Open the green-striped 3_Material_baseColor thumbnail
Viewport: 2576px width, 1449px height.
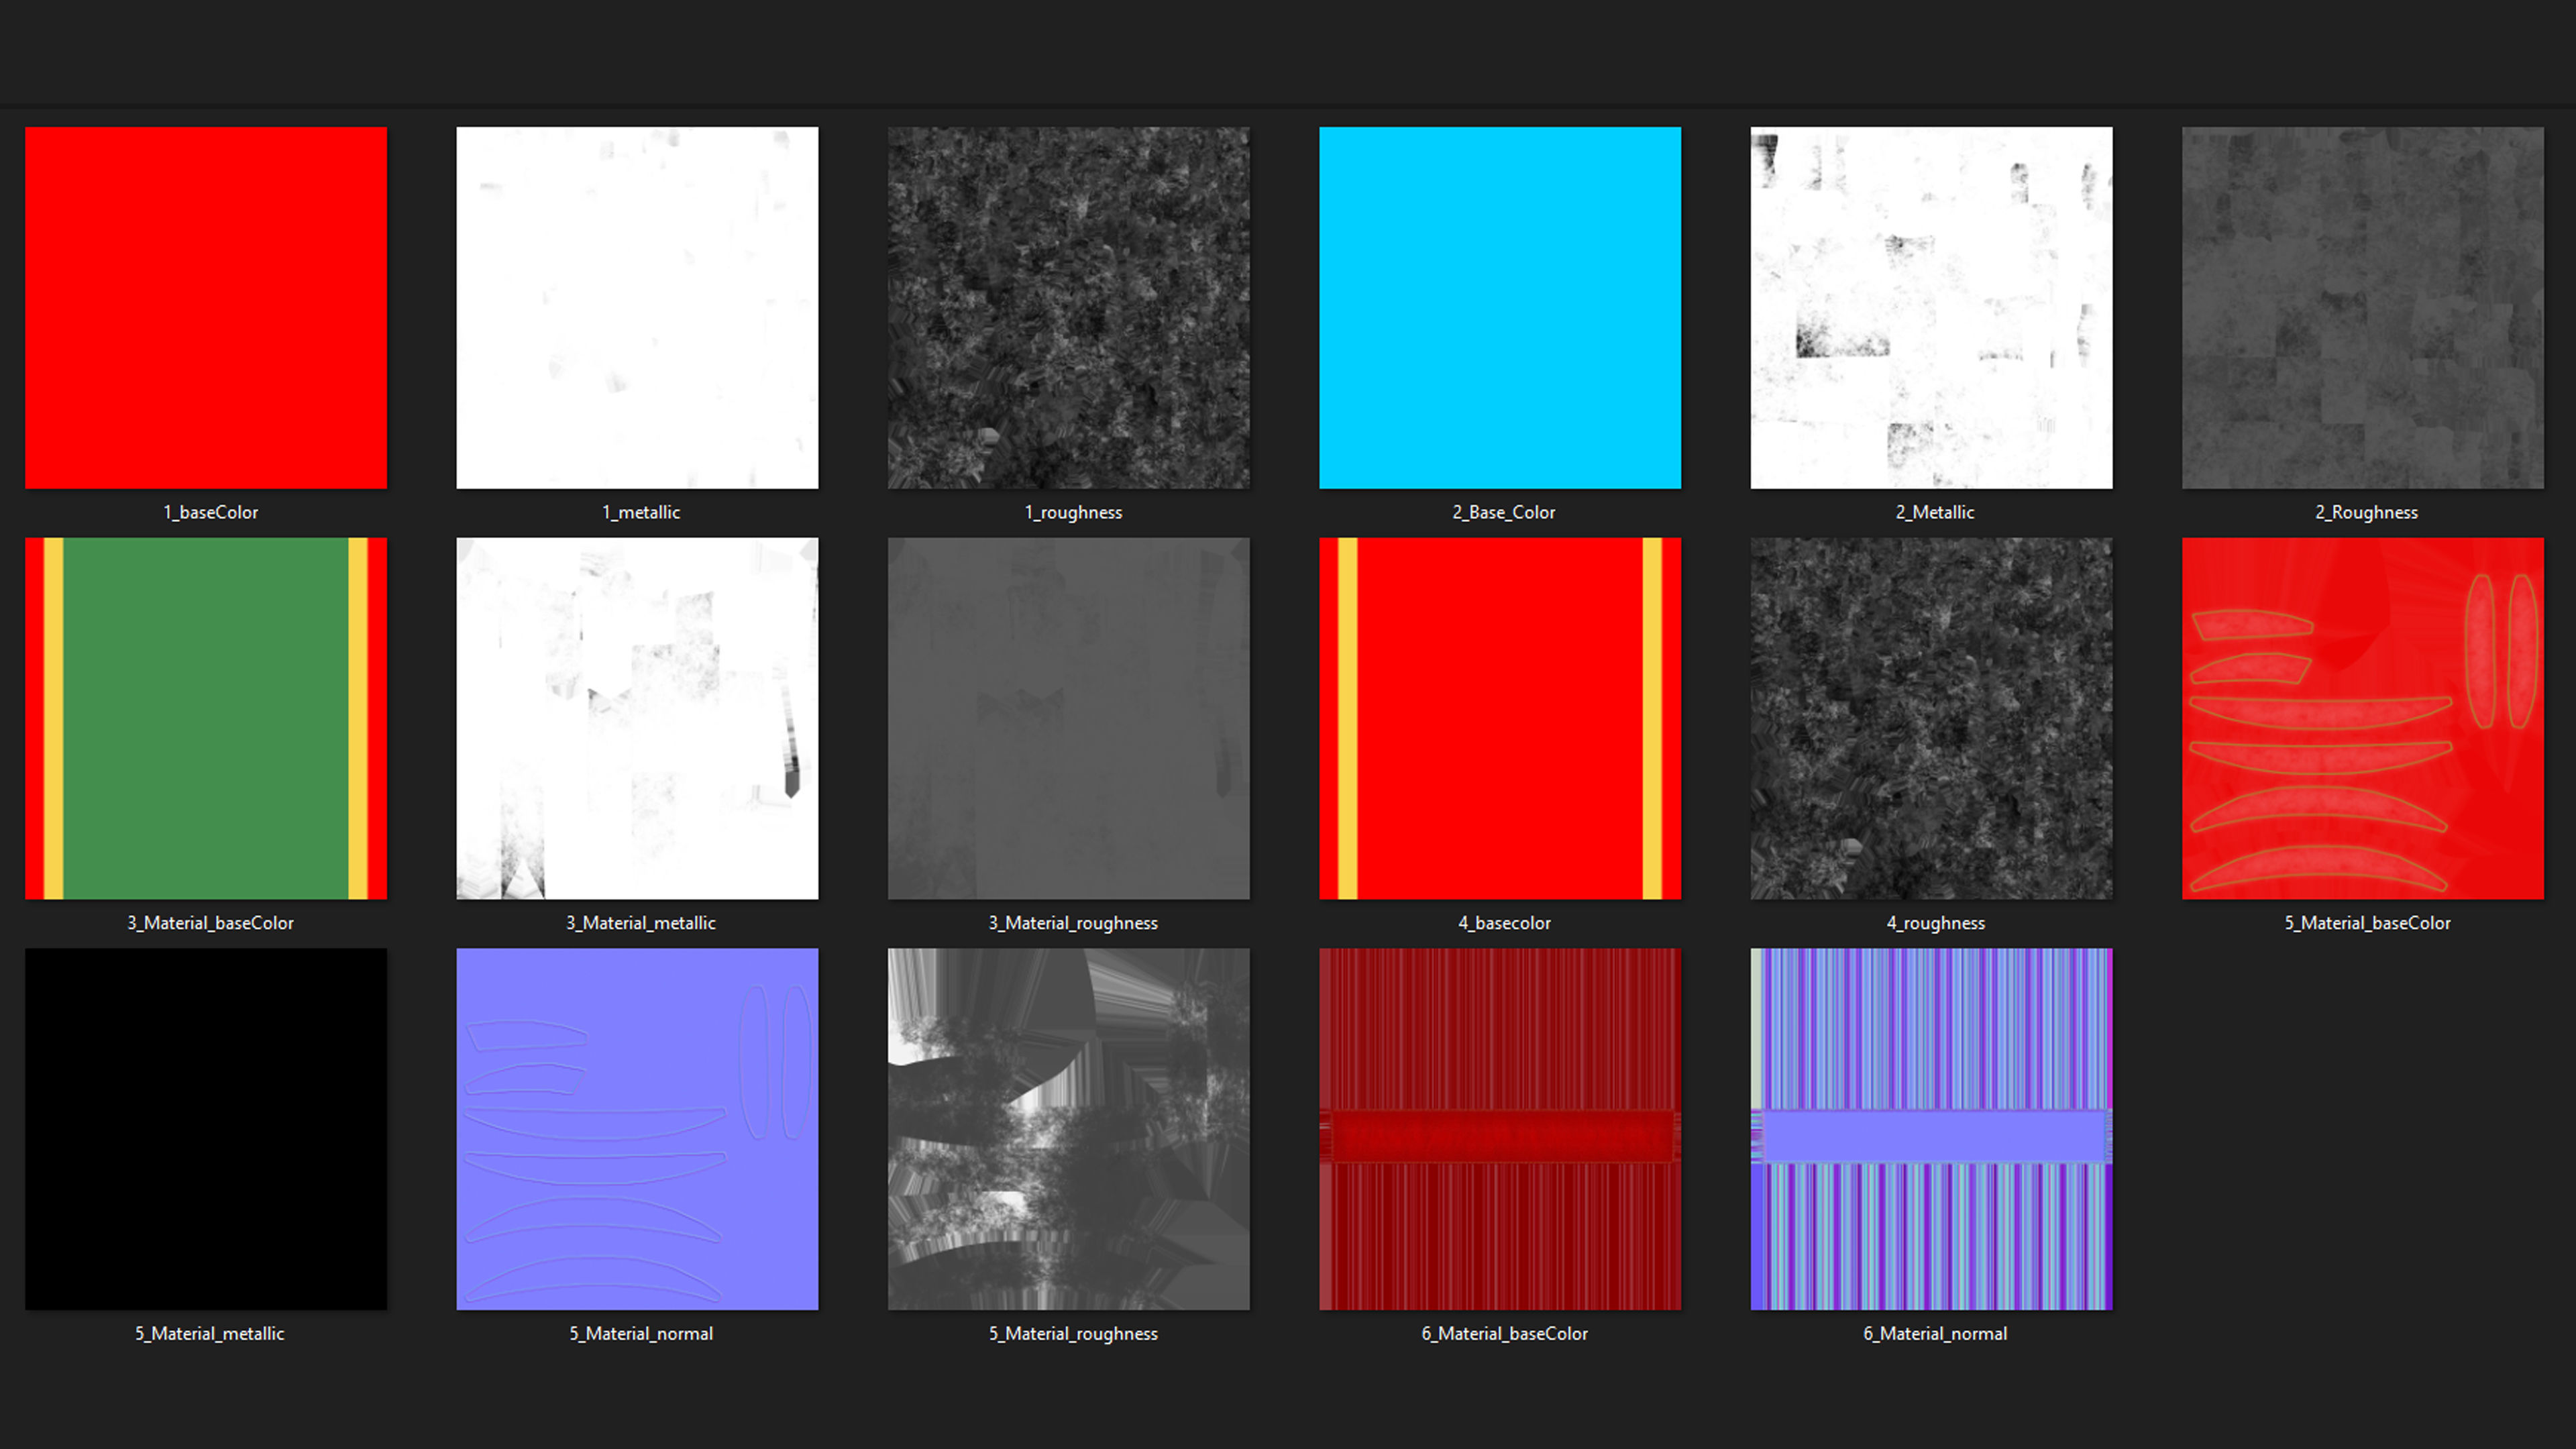206,718
